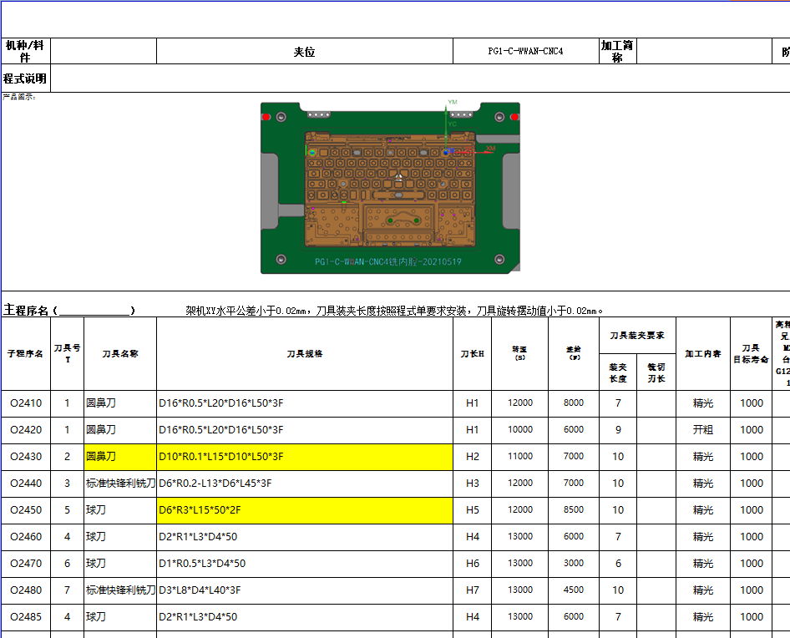Click the red XM axis arrow marker
Screen dimensions: 790x638
click(x=488, y=151)
